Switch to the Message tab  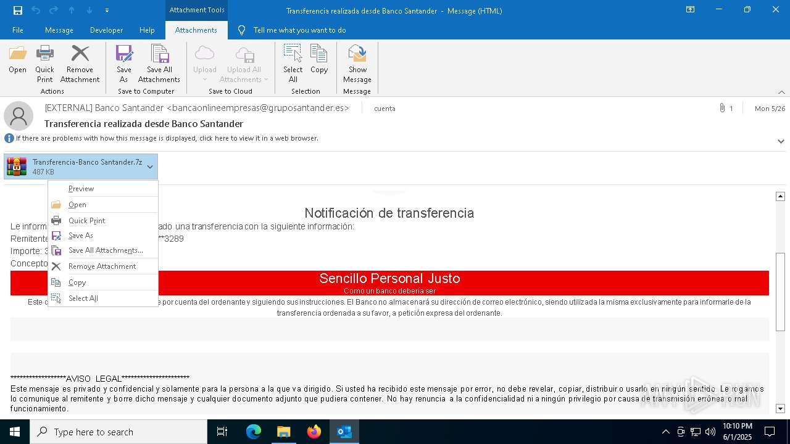[x=59, y=30]
